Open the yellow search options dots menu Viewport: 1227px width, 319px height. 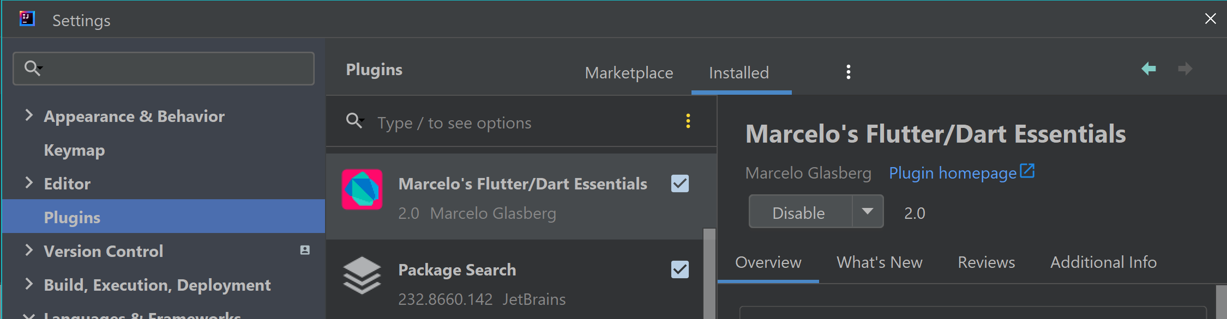coord(688,121)
